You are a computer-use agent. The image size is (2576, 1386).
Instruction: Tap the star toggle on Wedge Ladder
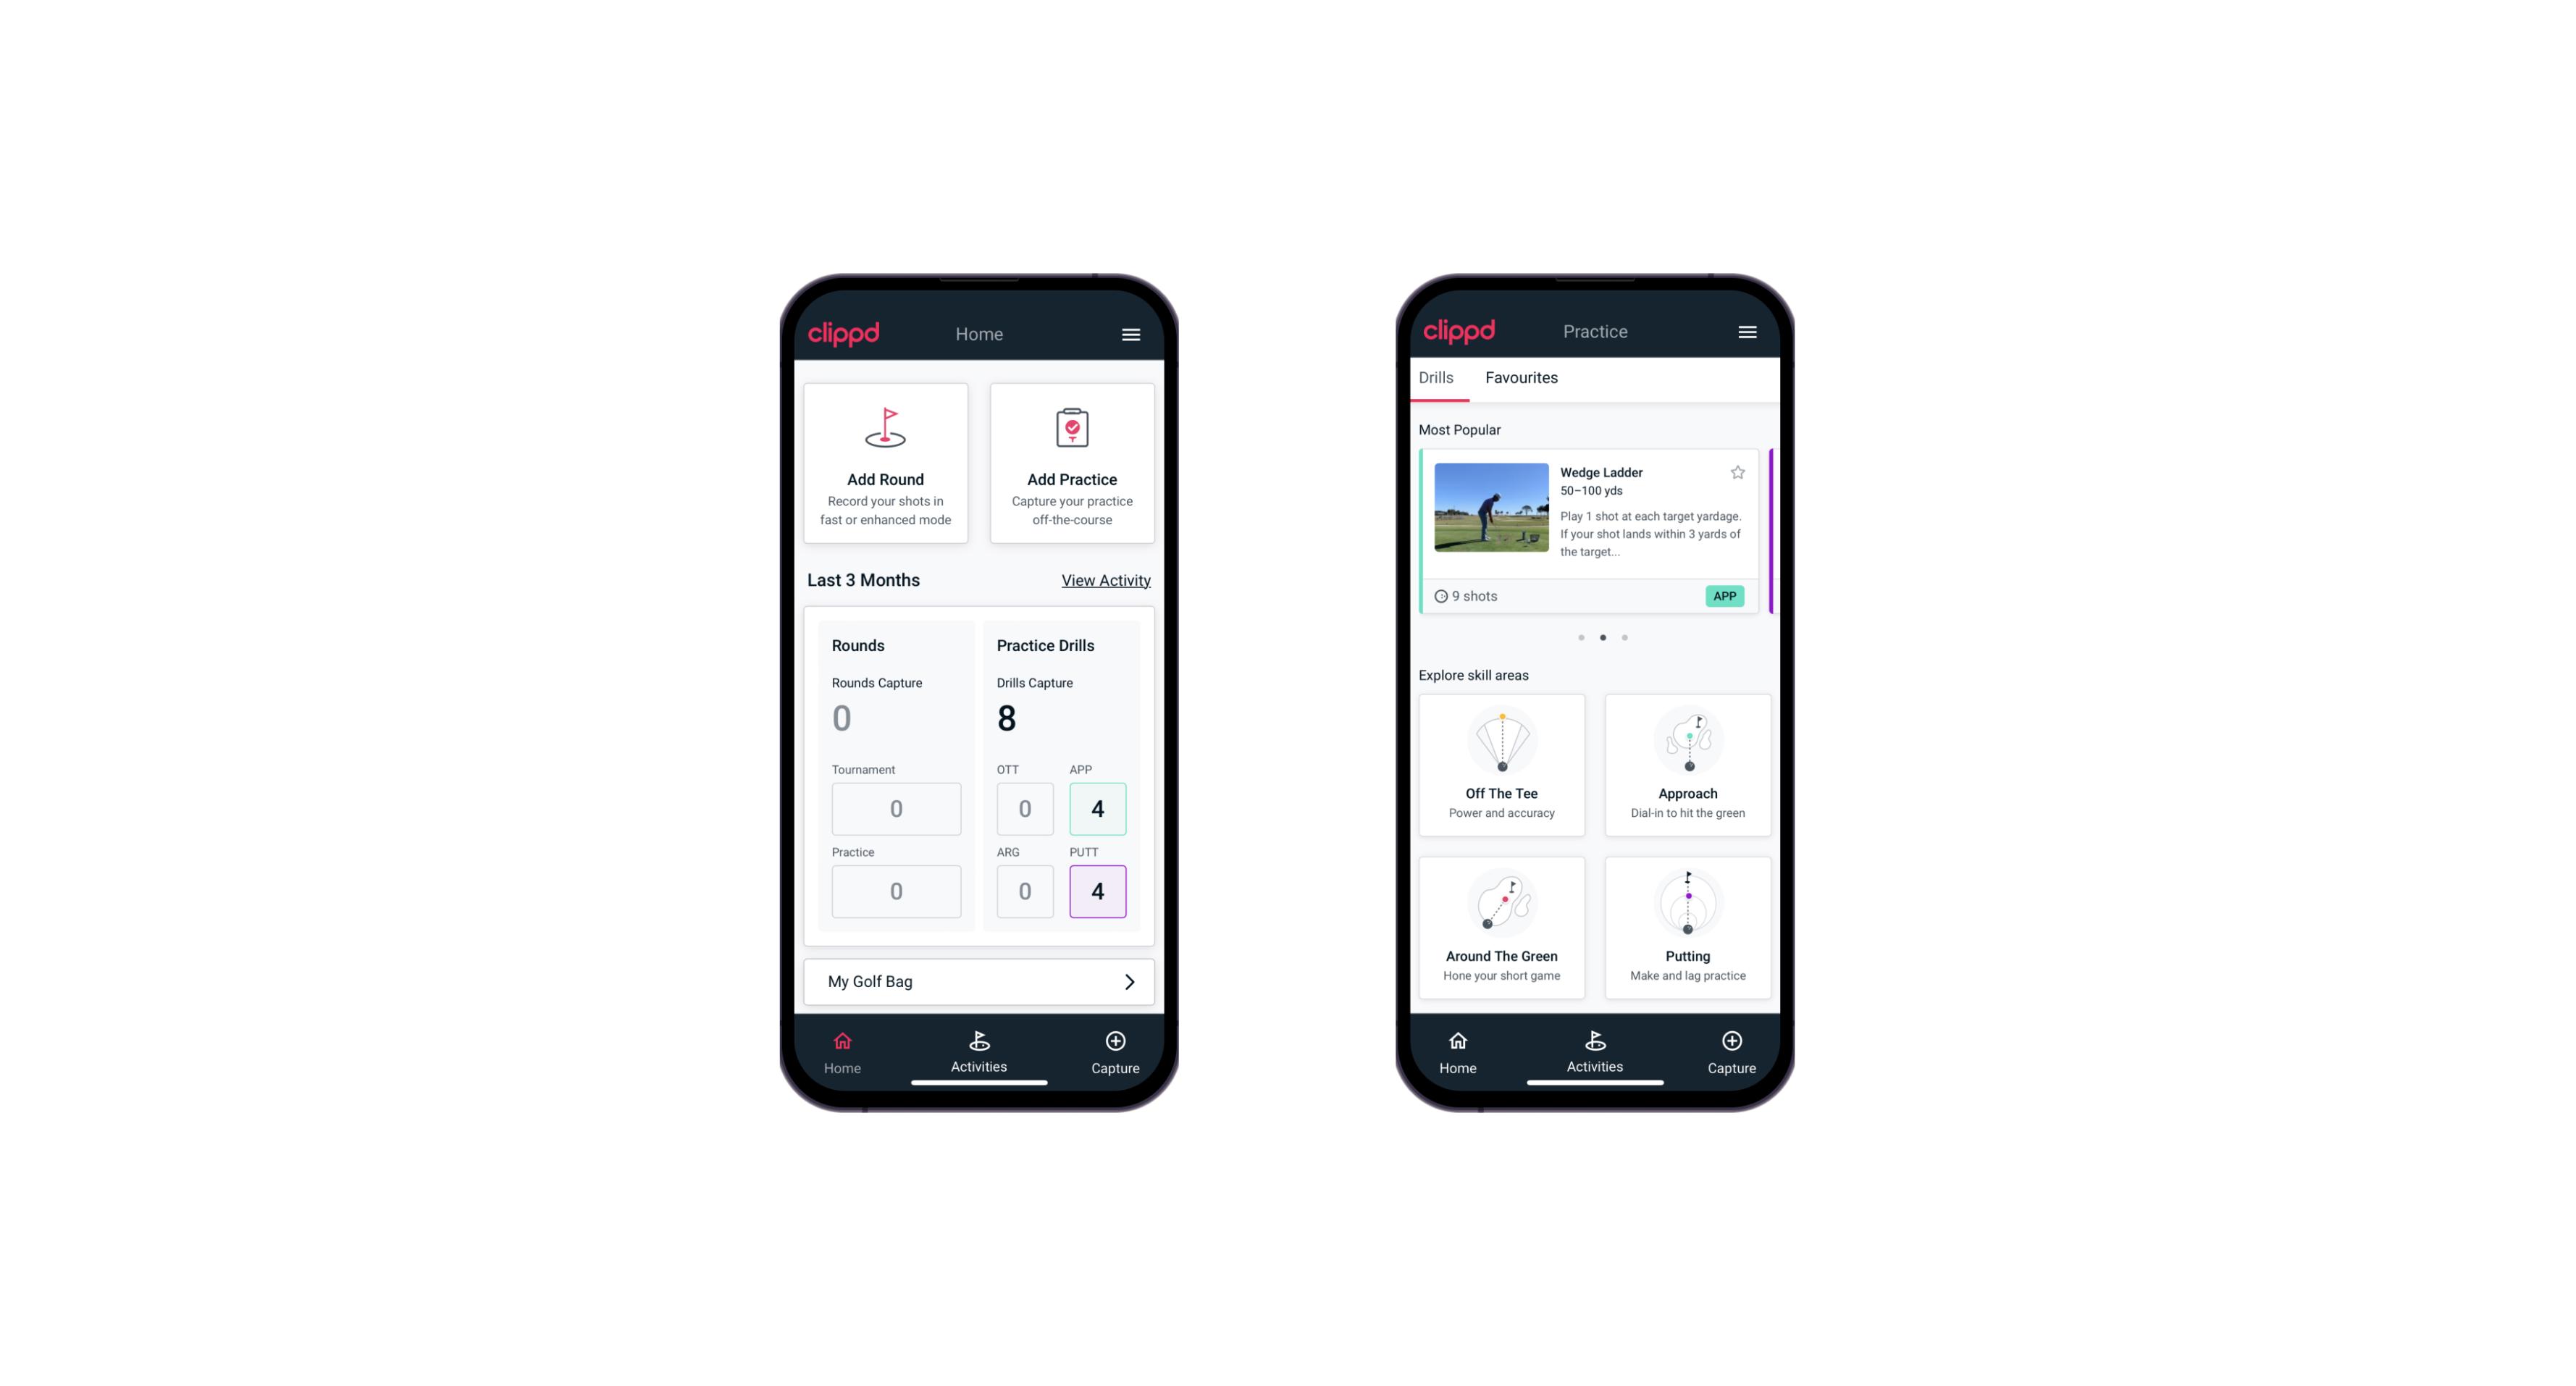1738,473
